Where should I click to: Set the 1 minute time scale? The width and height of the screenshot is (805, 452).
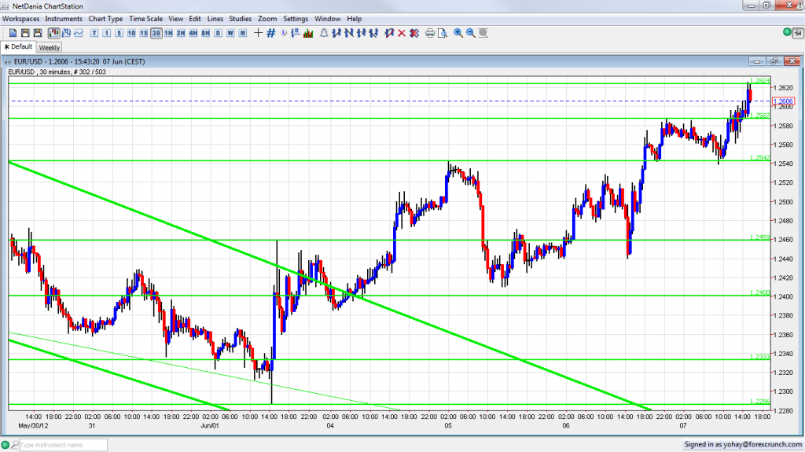point(107,33)
